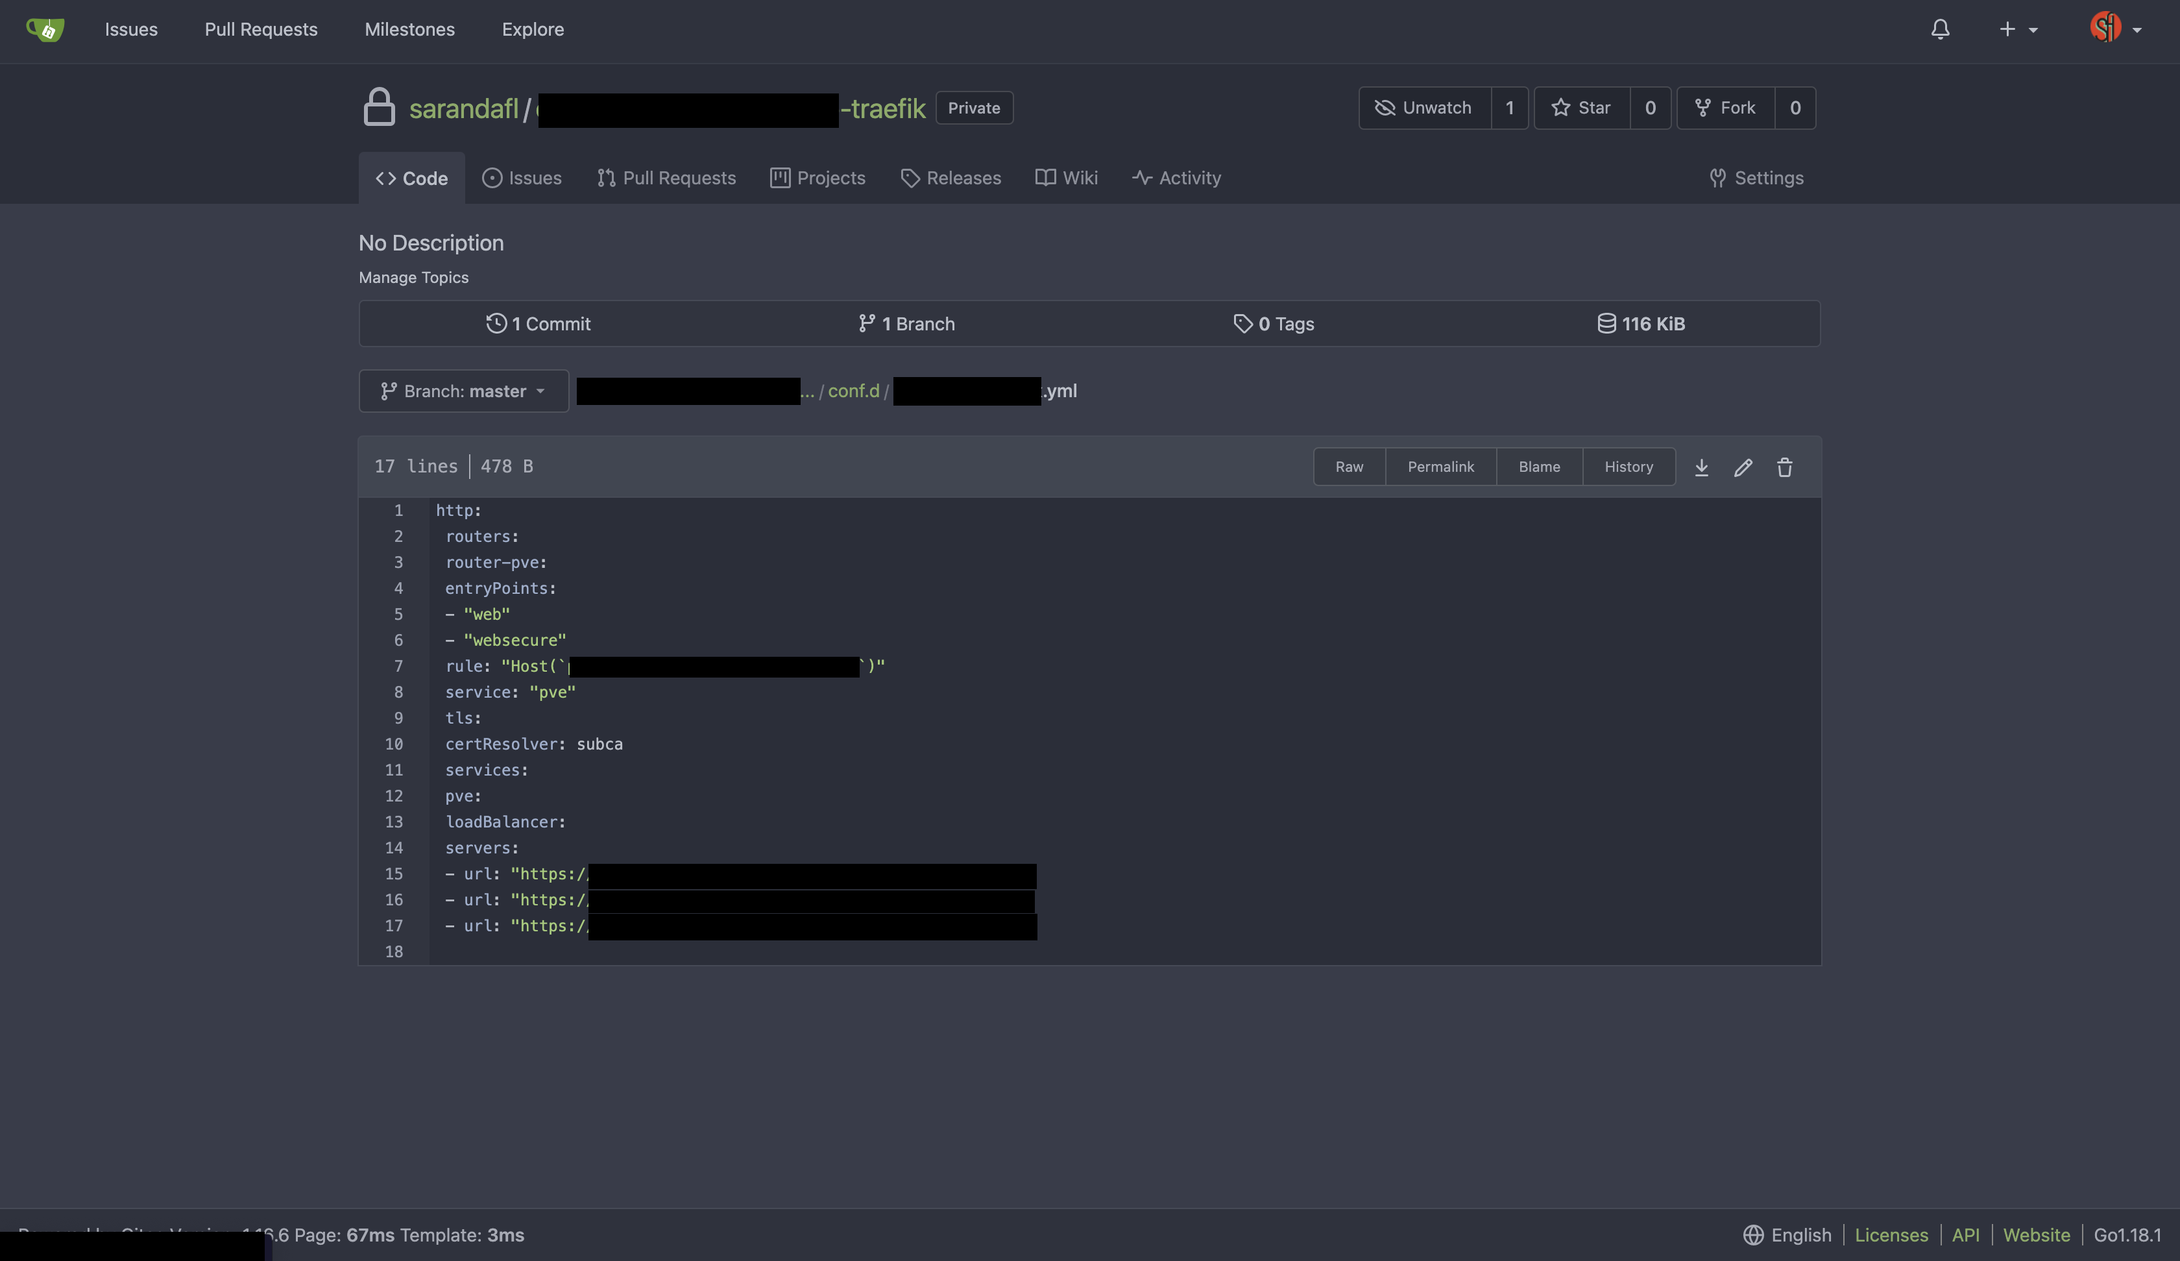This screenshot has height=1261, width=2180.
Task: Expand the Branch: master dropdown
Action: 464,391
